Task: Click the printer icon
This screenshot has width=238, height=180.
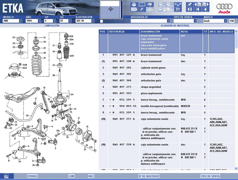Action: [134, 5]
